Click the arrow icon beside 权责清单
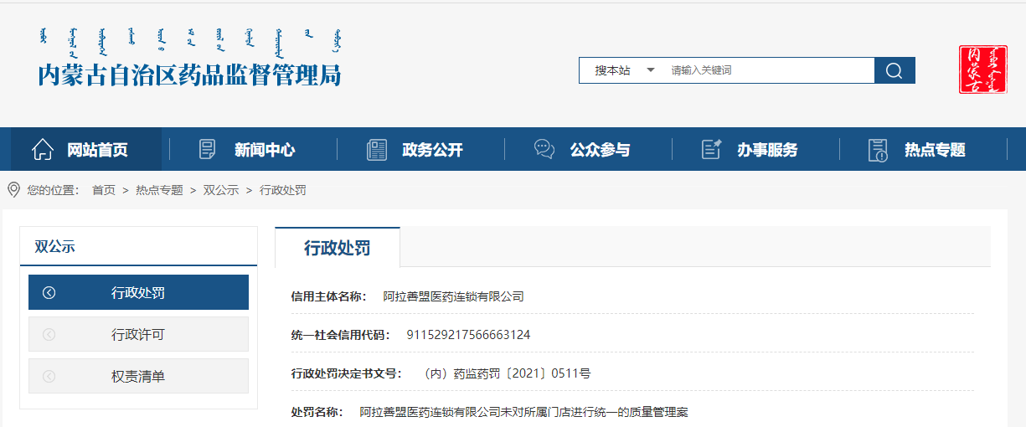The height and width of the screenshot is (427, 1026). [49, 376]
